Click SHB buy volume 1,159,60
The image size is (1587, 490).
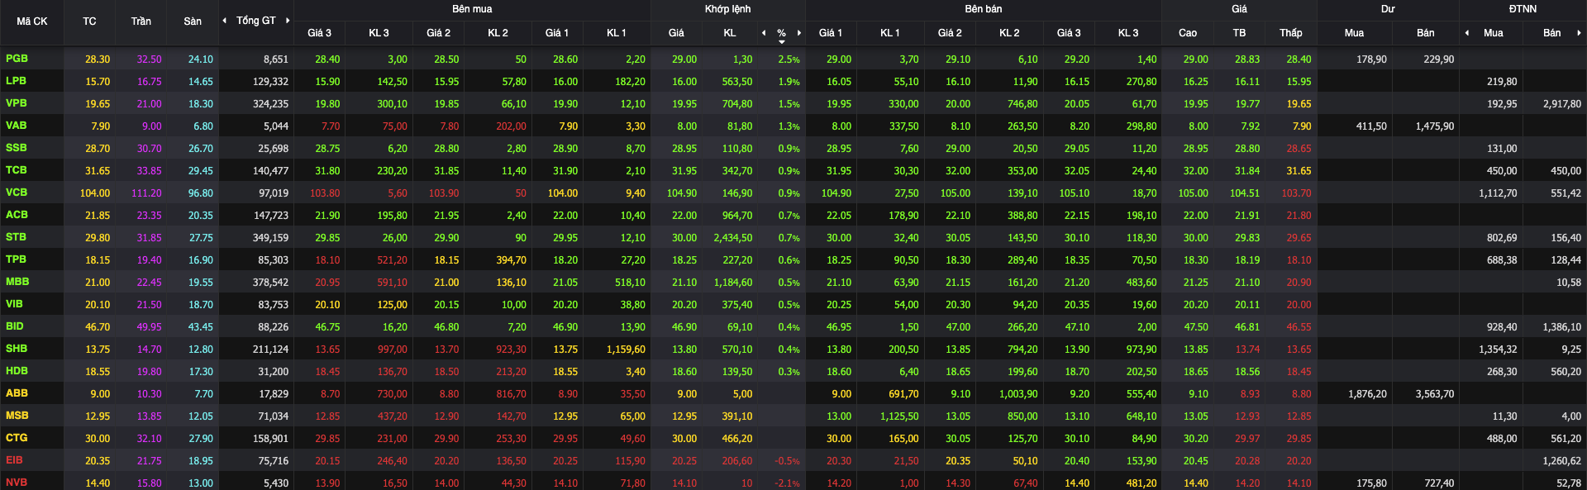(x=626, y=350)
